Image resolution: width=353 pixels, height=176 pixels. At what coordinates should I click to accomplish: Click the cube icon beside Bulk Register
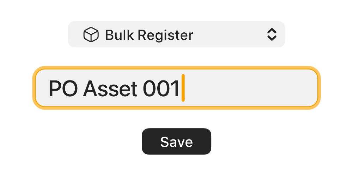(91, 35)
